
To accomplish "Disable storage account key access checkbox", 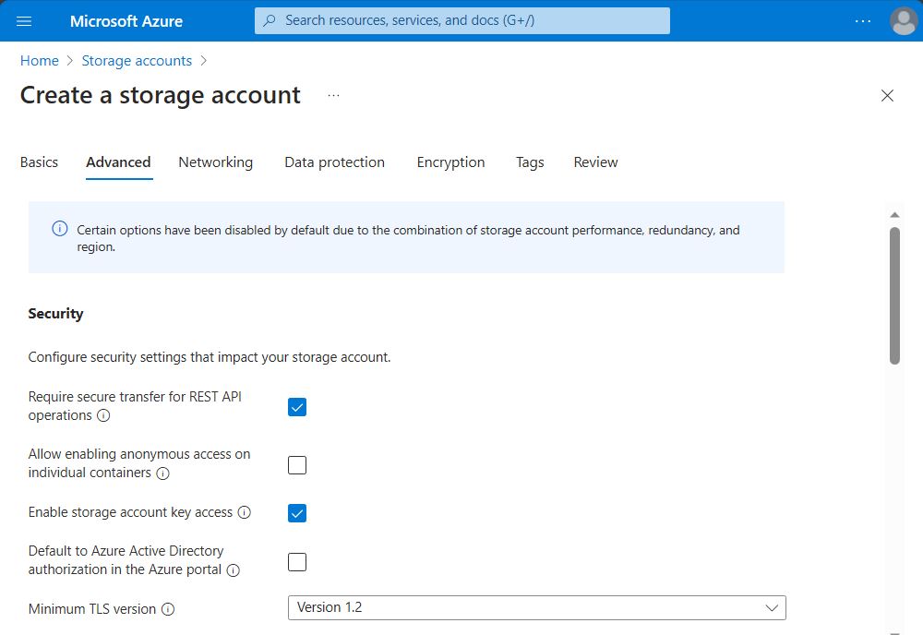I will [x=297, y=513].
